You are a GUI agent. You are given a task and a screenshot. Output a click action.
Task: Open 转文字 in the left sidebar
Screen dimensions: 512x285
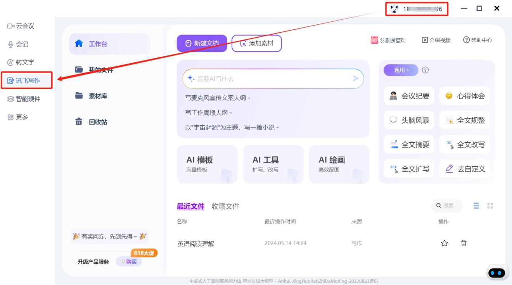[x=21, y=62]
